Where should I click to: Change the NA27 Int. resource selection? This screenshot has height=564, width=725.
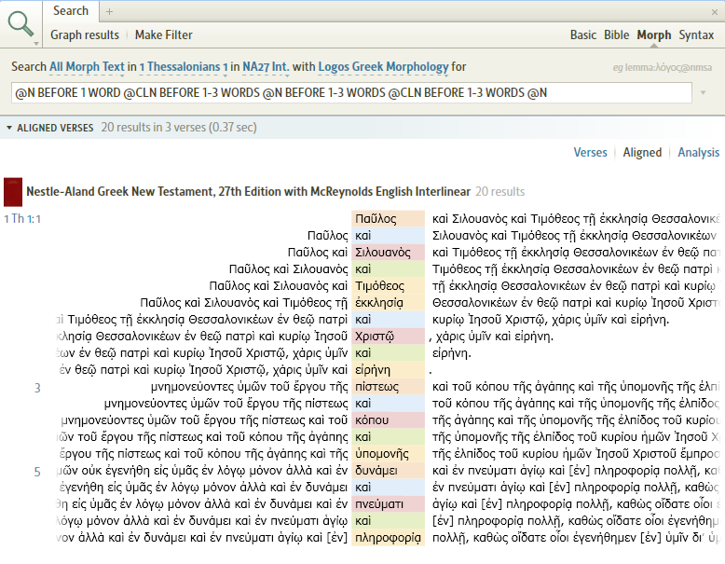click(x=266, y=66)
